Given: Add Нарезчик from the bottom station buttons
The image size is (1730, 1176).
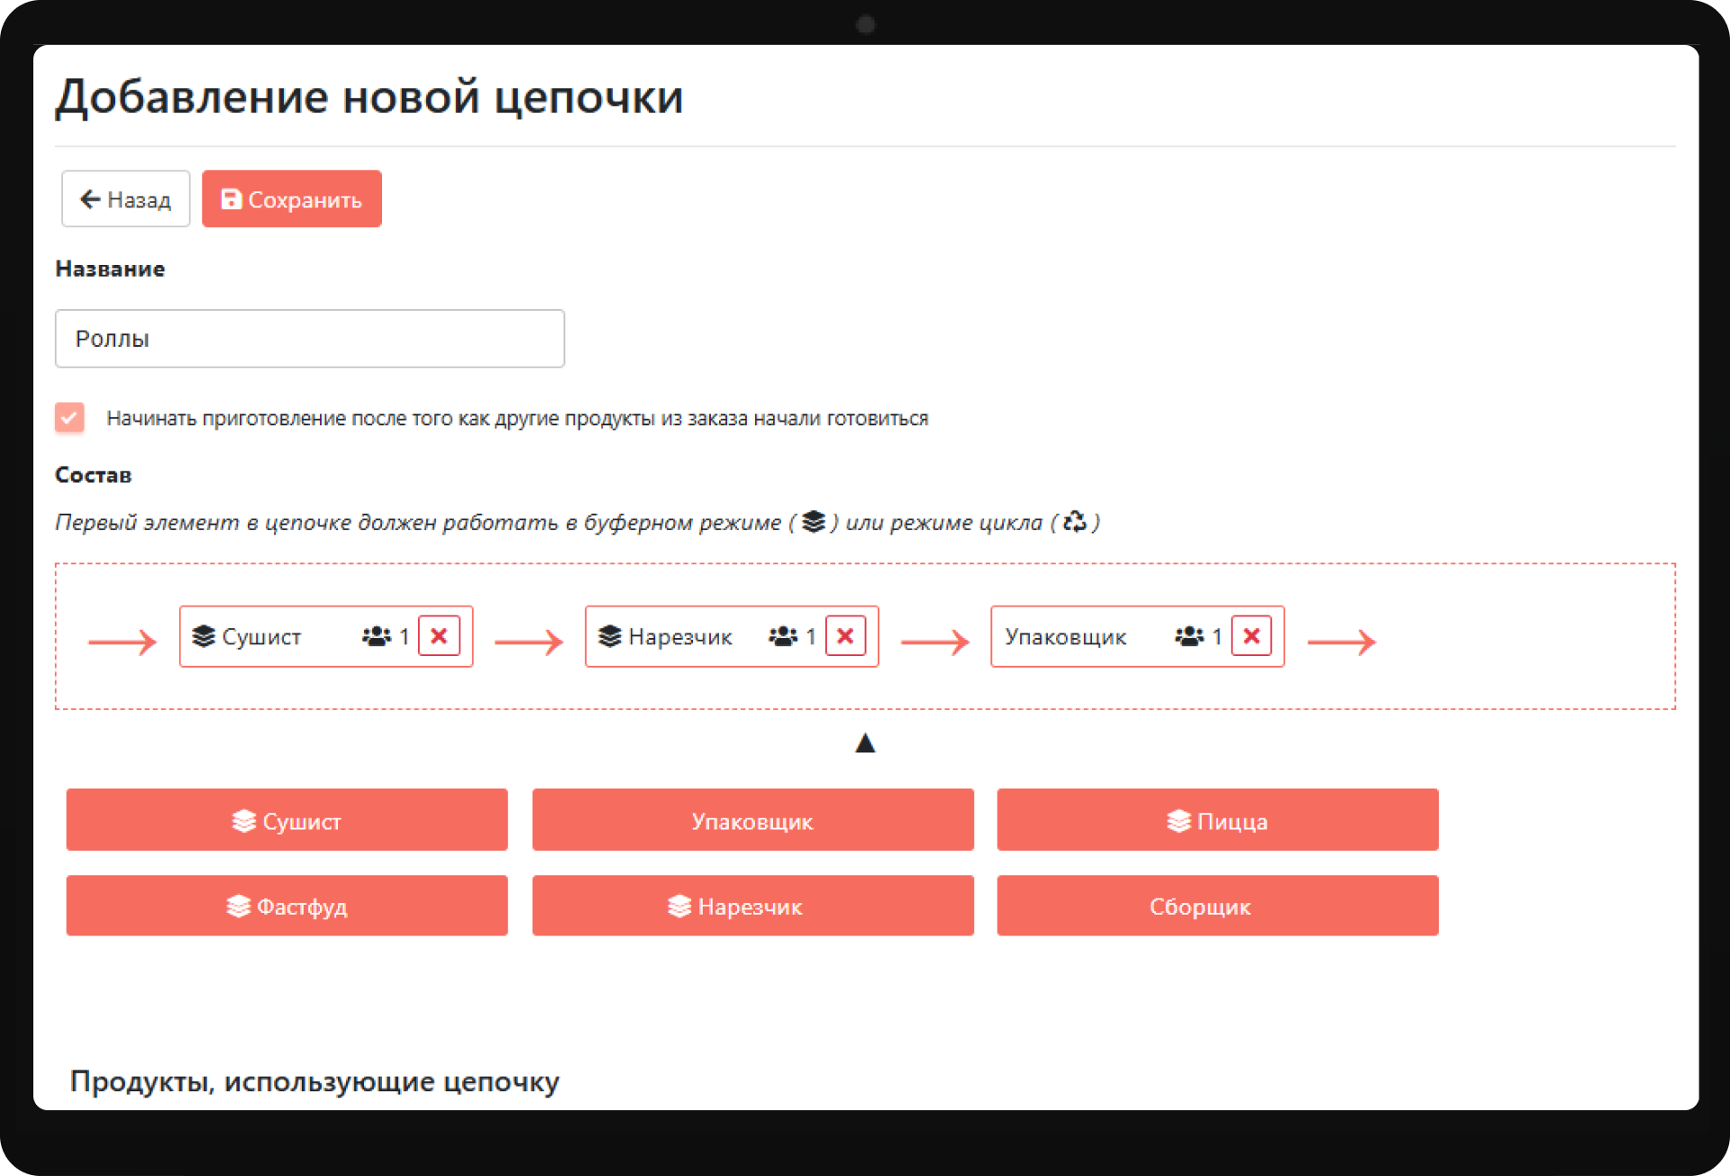Looking at the screenshot, I should tap(752, 906).
